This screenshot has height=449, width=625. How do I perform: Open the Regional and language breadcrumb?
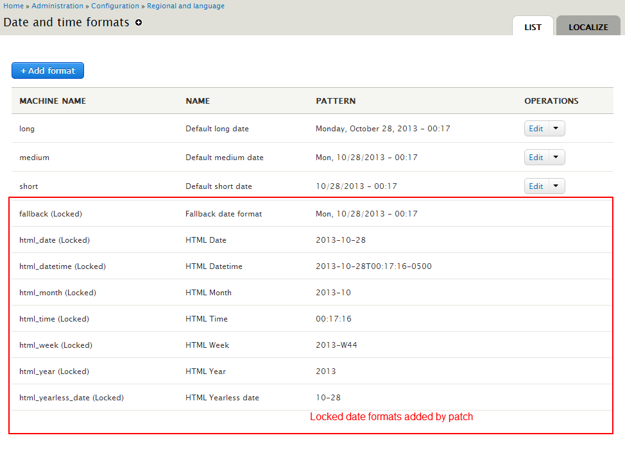pyautogui.click(x=185, y=6)
